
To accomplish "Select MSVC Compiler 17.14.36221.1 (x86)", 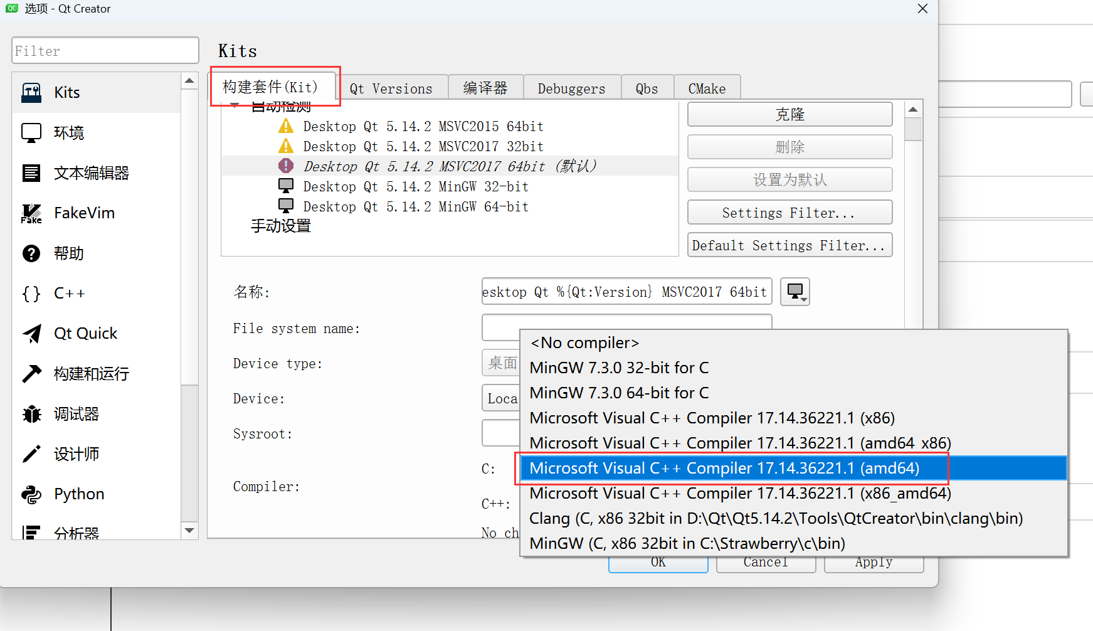I will click(794, 418).
